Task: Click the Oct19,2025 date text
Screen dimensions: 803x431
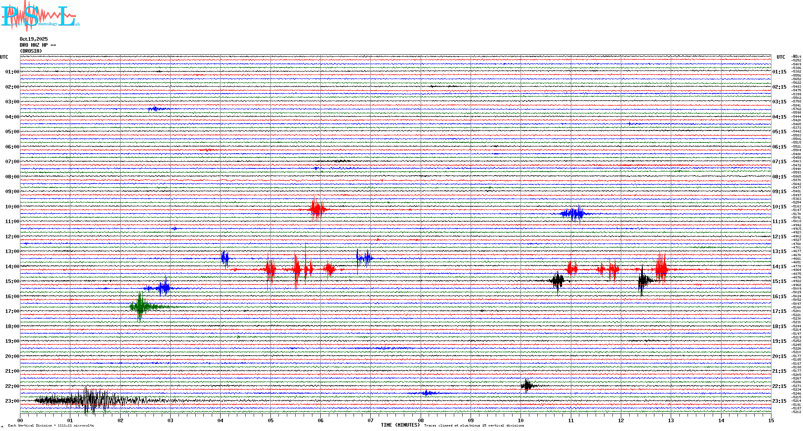Action: [34, 39]
